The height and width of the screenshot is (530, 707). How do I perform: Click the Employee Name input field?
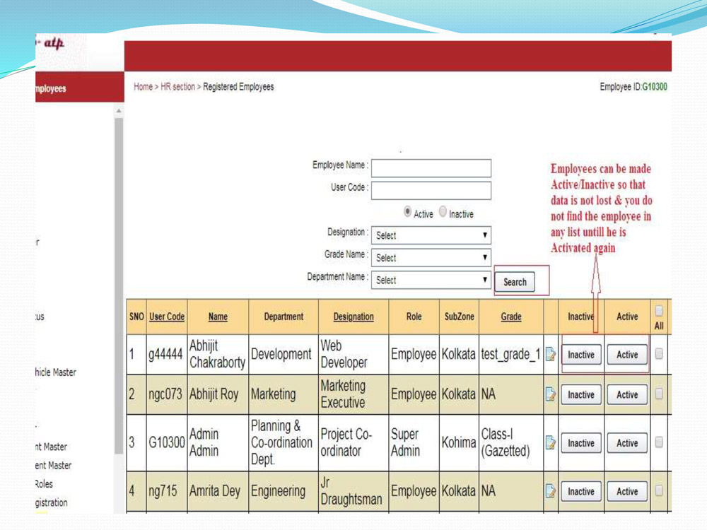(x=431, y=167)
